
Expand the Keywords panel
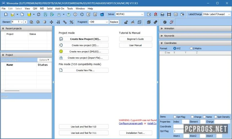(162, 36)
